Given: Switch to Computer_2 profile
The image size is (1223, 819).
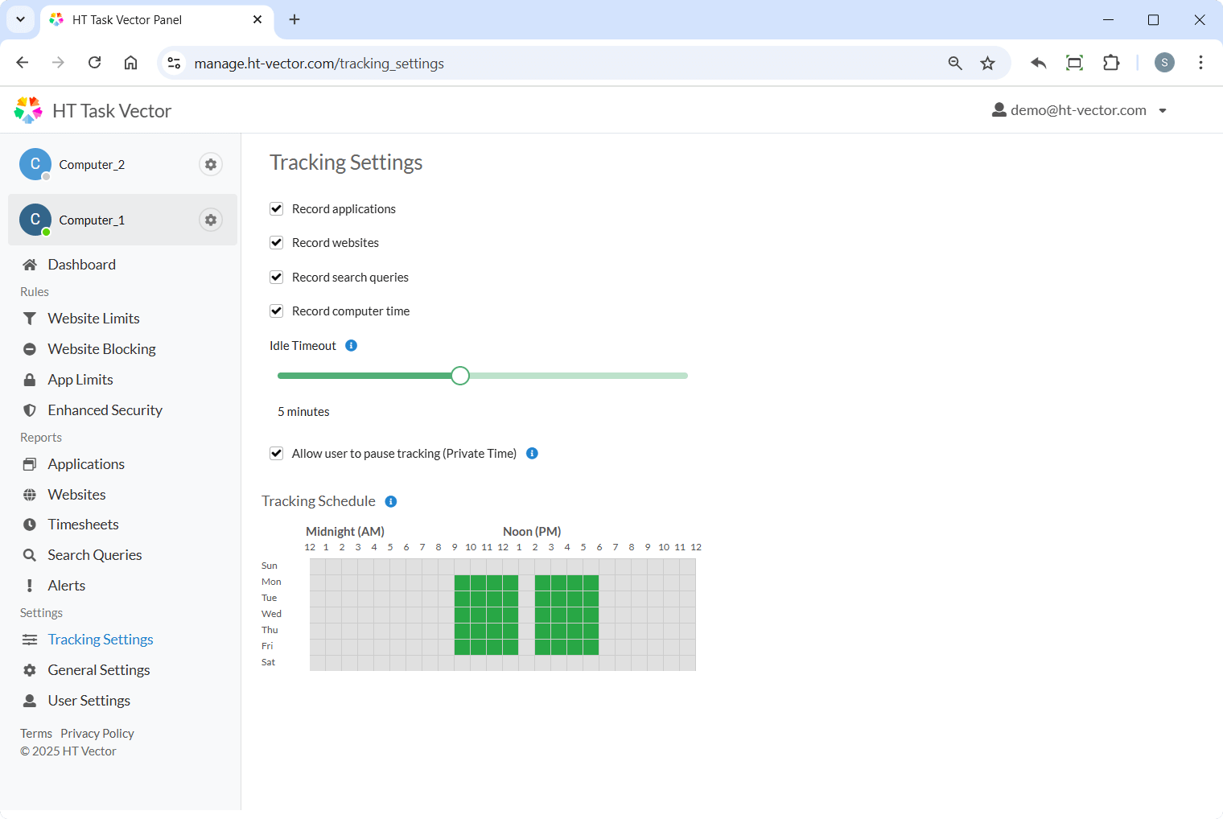Looking at the screenshot, I should coord(92,164).
